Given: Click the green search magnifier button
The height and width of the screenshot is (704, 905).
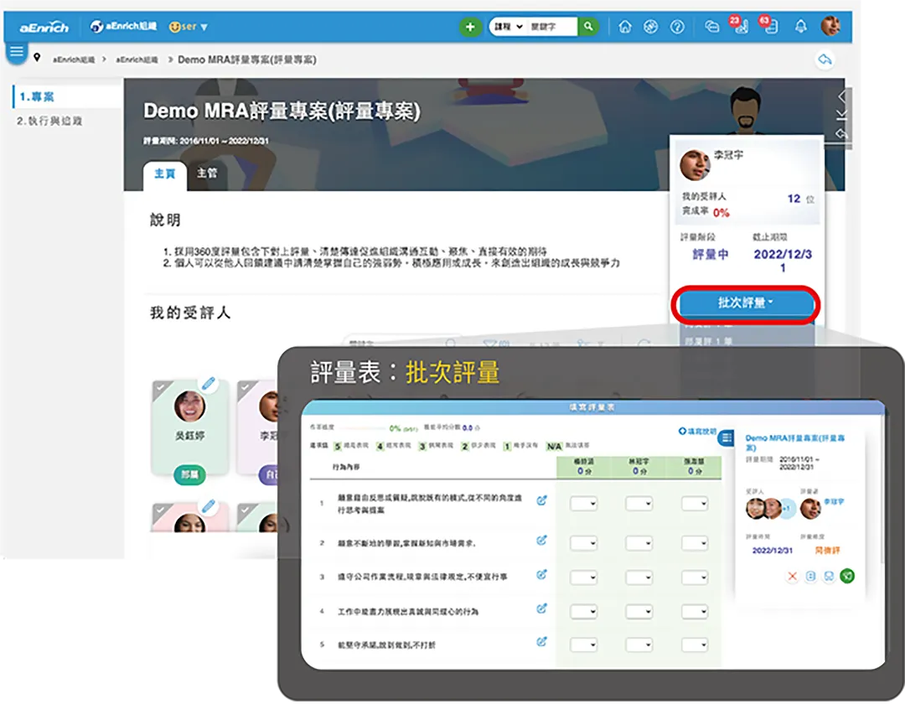Looking at the screenshot, I should click(x=589, y=27).
